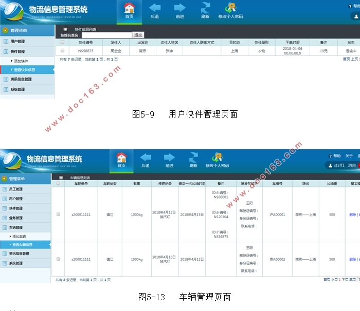Expand 业务管理 in 车辆 page sidebar
The image size is (360, 311).
coord(25,218)
